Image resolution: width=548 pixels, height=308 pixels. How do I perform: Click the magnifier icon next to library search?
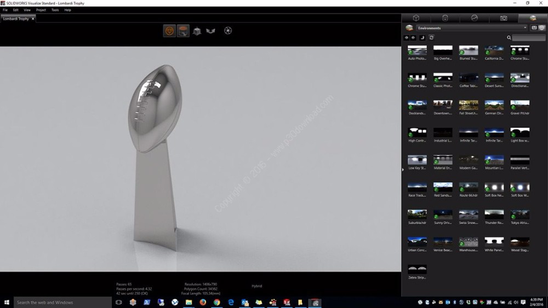[509, 38]
